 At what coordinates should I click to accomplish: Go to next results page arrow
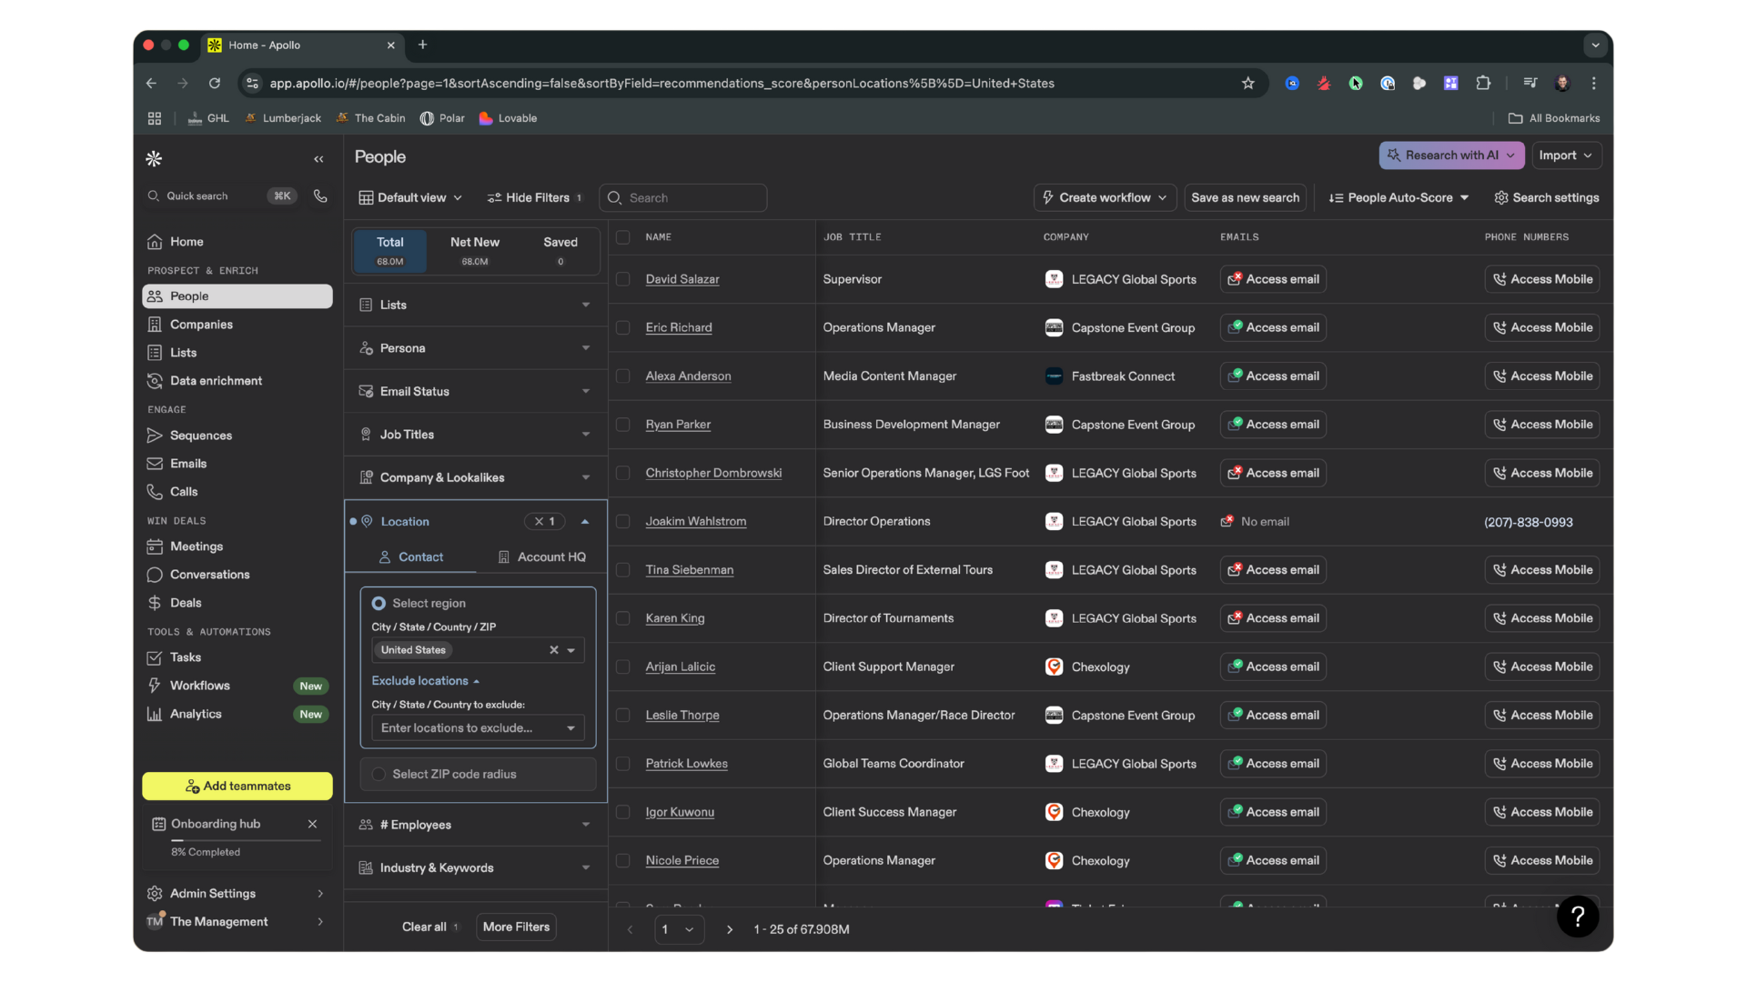pos(729,929)
